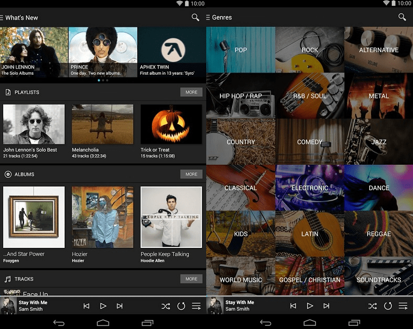Screen dimensions: 413x329
Task: Click MORE button for Playlists
Action: click(x=191, y=92)
